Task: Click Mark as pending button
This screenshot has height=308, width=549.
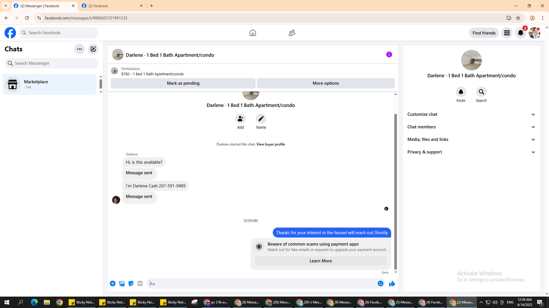Action: pyautogui.click(x=183, y=83)
